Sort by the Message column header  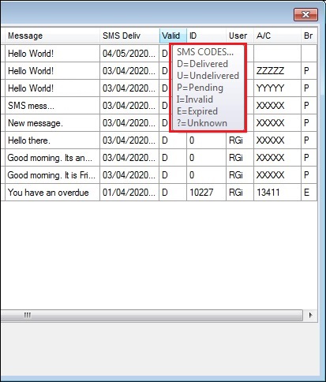point(52,36)
